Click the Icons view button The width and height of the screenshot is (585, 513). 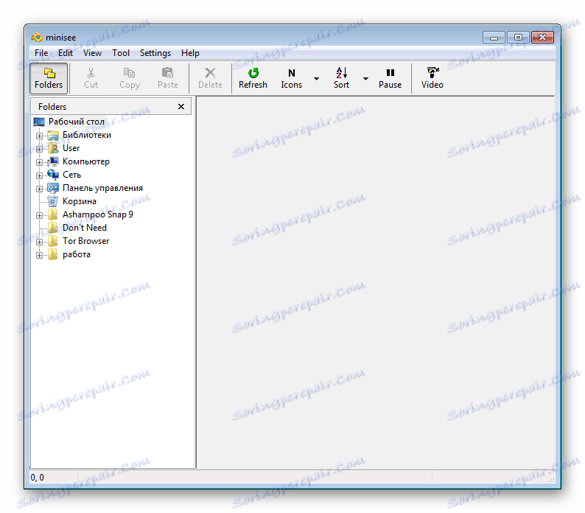tap(291, 78)
